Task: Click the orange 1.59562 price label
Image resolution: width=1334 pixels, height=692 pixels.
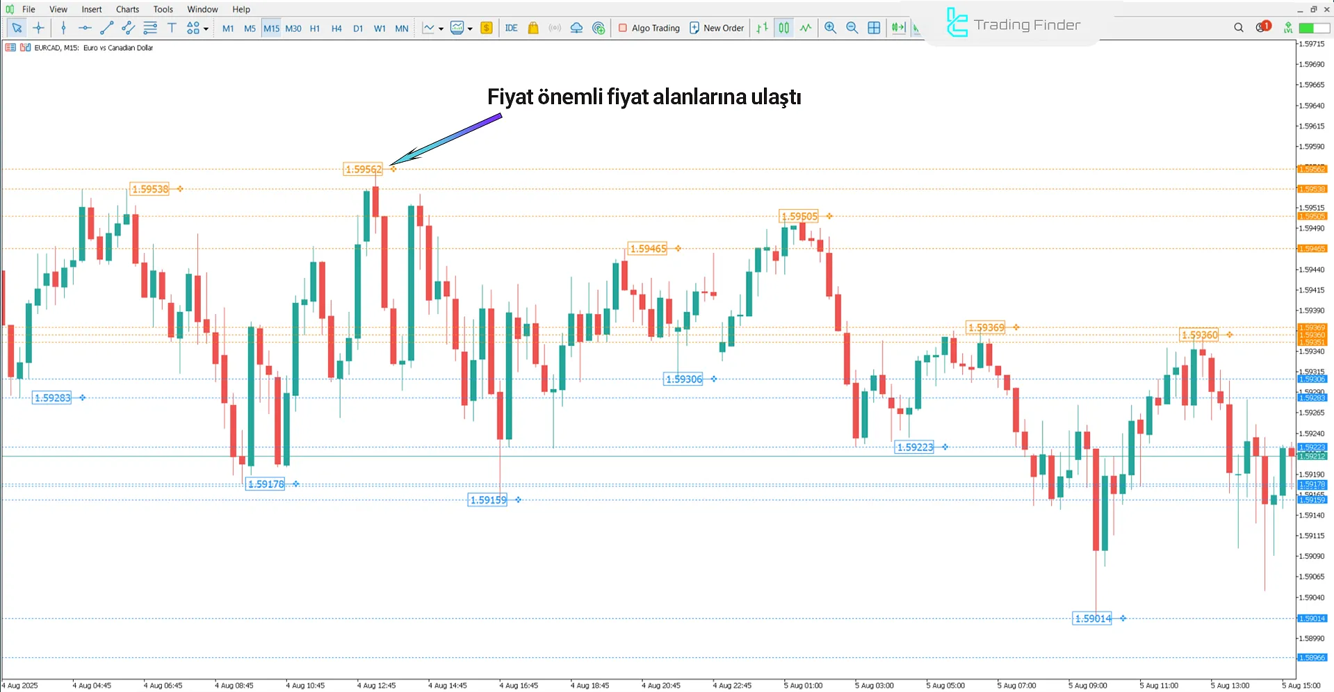Action: (363, 169)
